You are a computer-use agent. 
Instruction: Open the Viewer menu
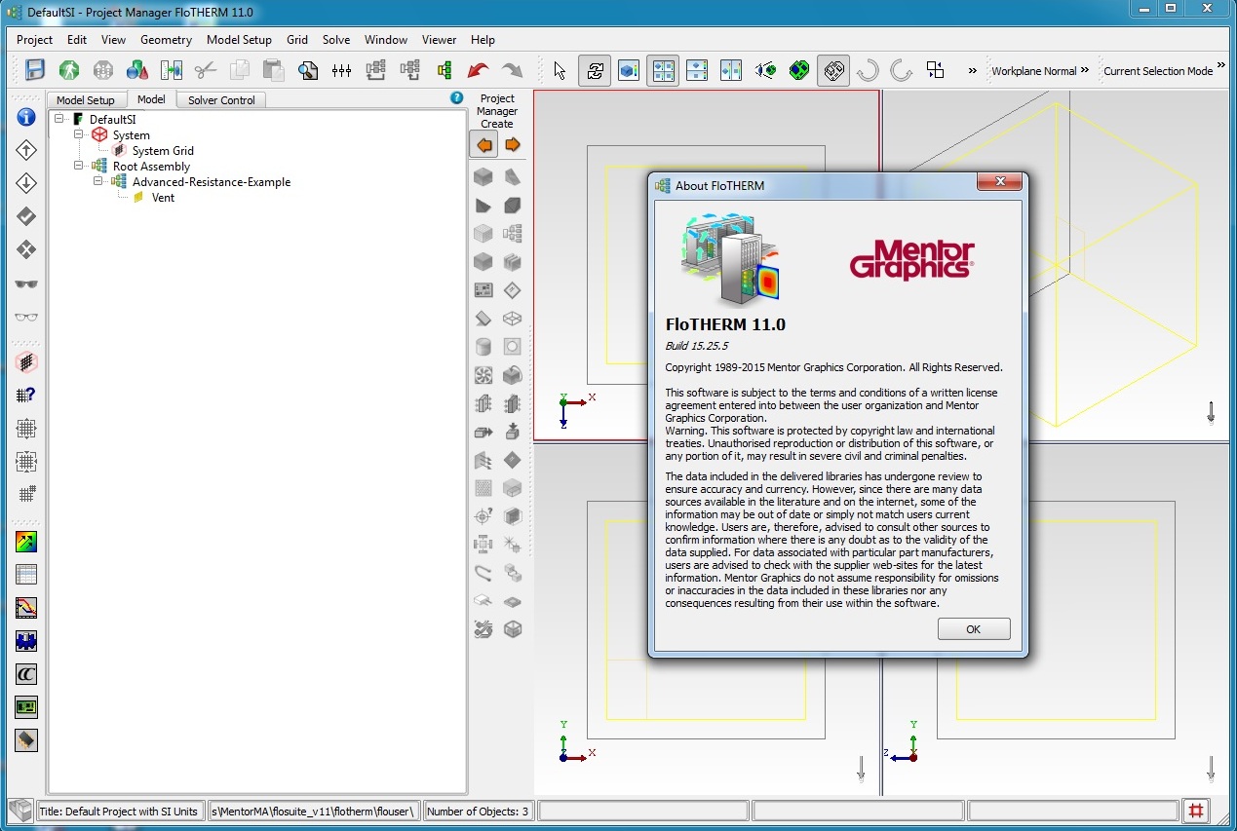tap(439, 40)
